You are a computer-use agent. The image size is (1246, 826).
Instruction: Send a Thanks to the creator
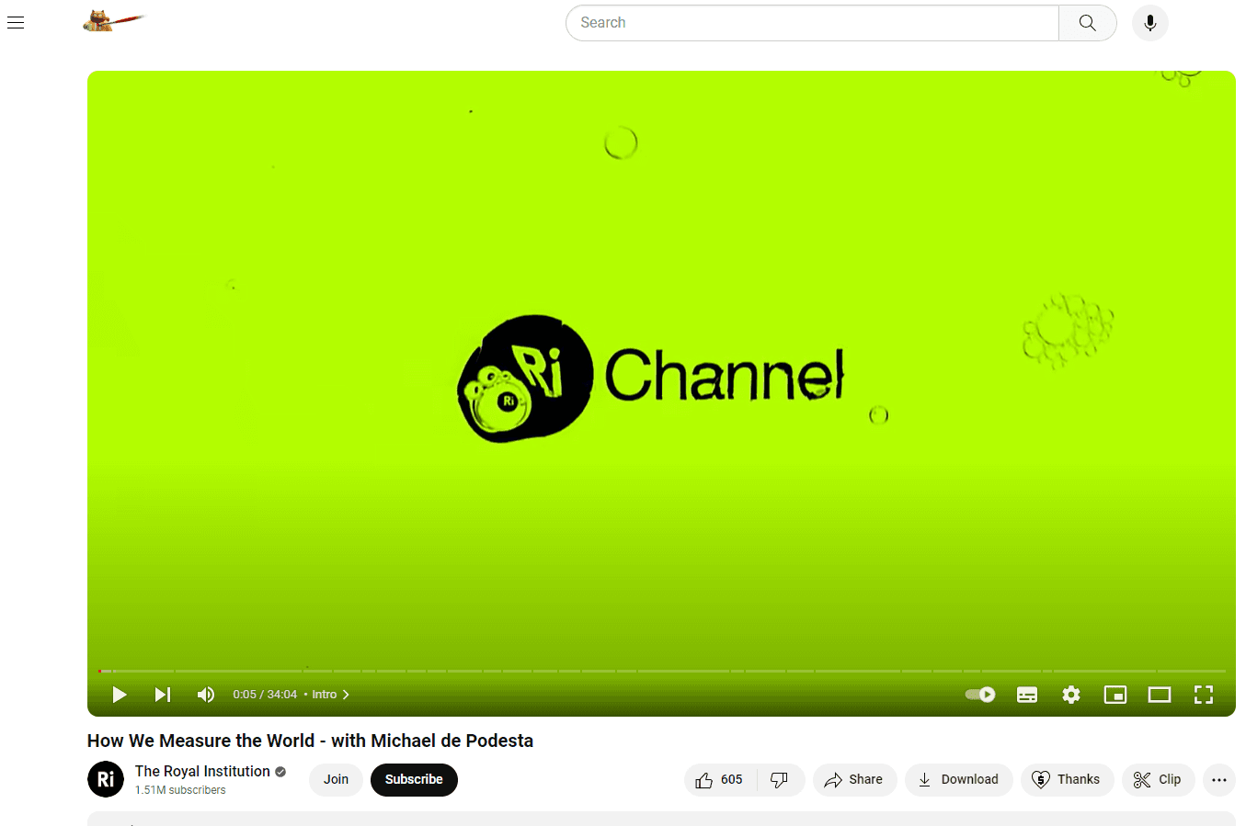tap(1067, 779)
